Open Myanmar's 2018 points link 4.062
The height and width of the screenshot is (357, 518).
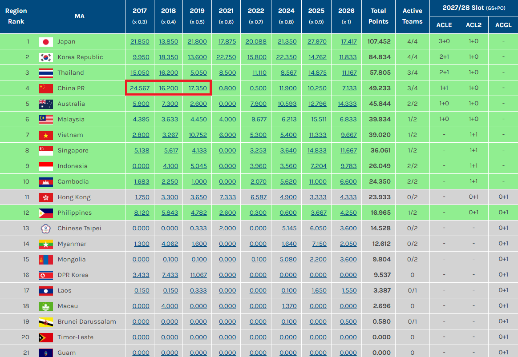170,244
